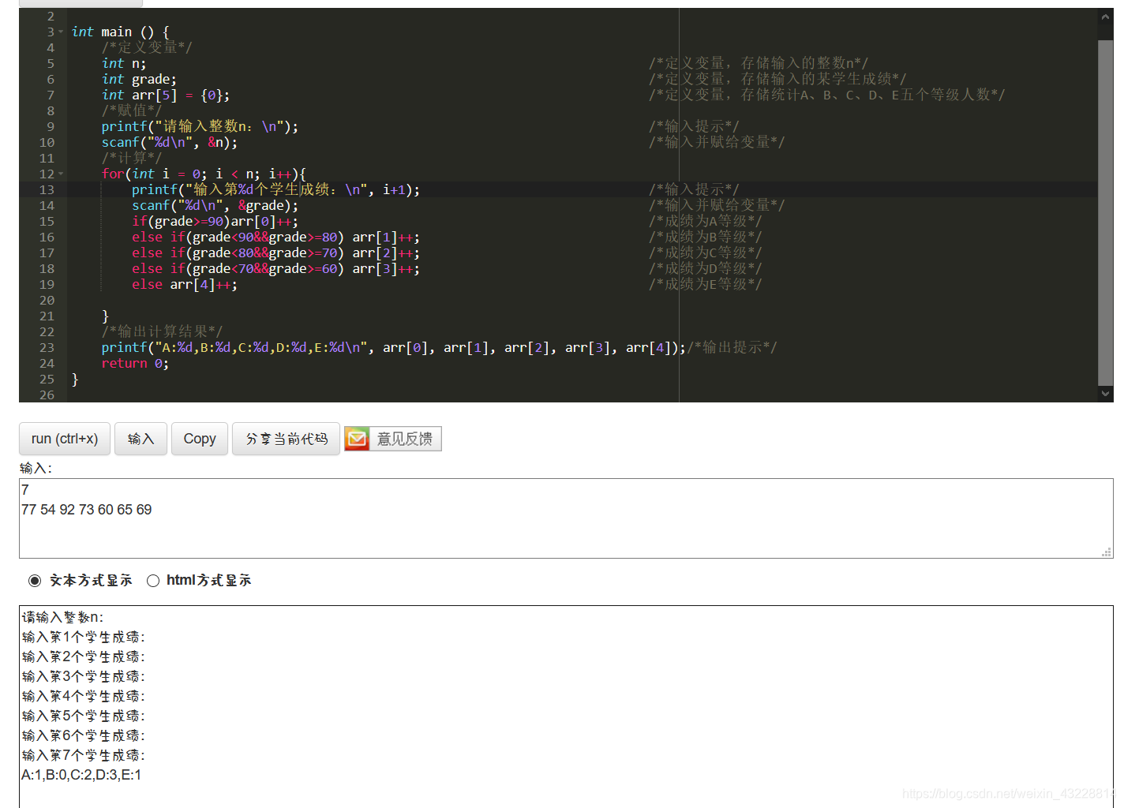Click the comment '/*成绩为A等级*/'
The height and width of the screenshot is (808, 1124).
(705, 222)
